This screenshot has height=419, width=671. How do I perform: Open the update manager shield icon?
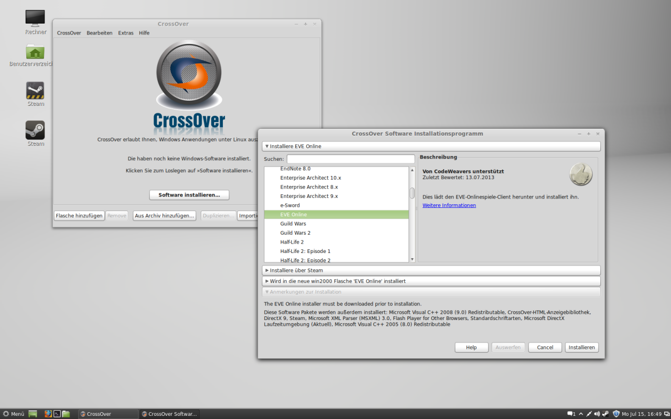tap(616, 414)
